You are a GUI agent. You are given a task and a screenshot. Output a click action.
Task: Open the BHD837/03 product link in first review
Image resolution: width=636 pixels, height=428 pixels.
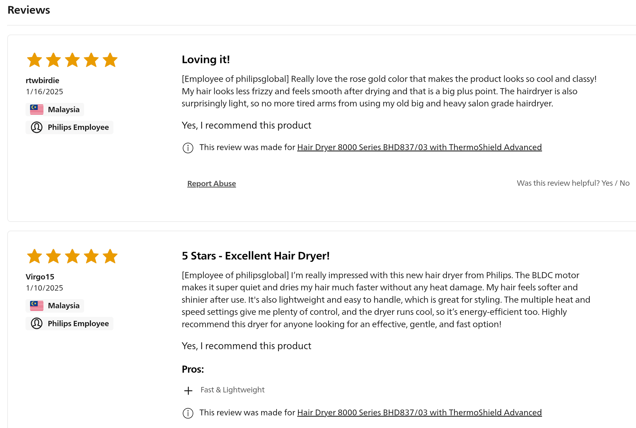tap(419, 147)
